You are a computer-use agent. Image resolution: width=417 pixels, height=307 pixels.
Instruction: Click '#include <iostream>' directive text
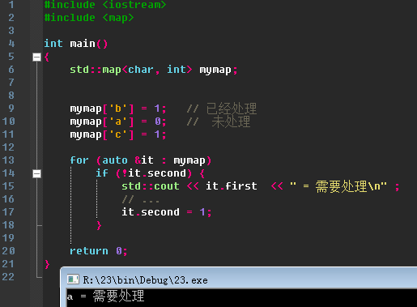tap(105, 5)
